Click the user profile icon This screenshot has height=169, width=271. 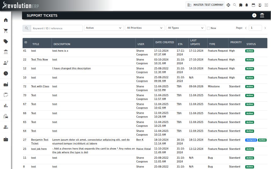[x=260, y=5]
